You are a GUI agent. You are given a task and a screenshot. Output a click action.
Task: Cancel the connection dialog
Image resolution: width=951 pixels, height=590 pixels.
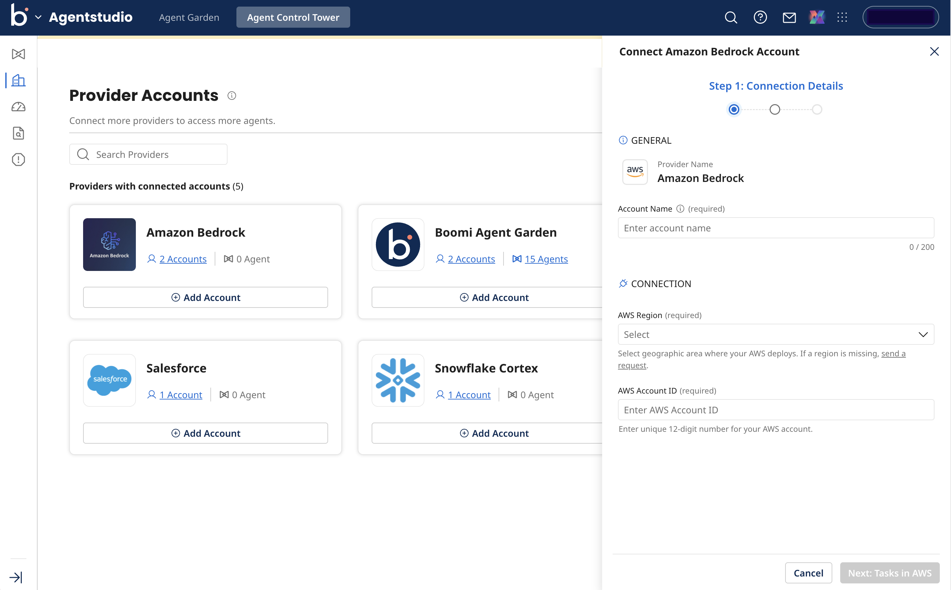pyautogui.click(x=808, y=573)
